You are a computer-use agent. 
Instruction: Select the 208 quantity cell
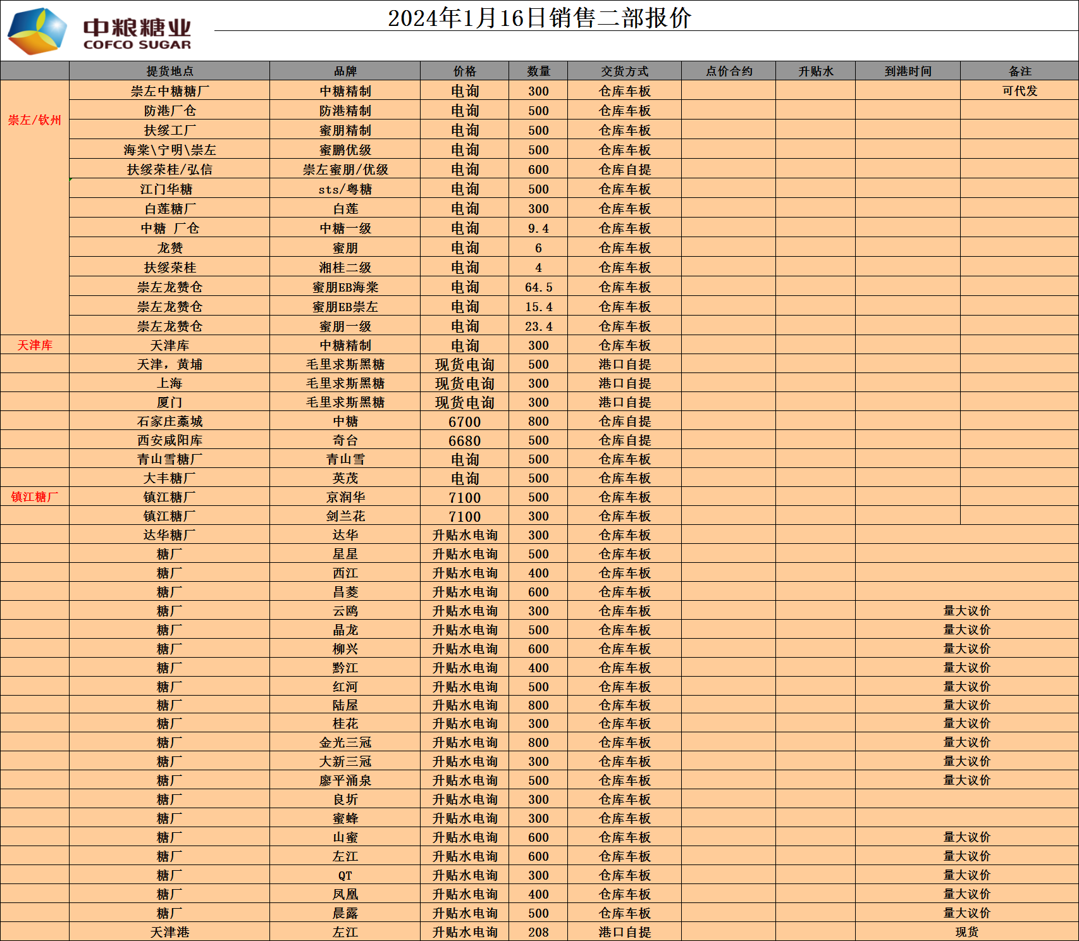tap(538, 932)
